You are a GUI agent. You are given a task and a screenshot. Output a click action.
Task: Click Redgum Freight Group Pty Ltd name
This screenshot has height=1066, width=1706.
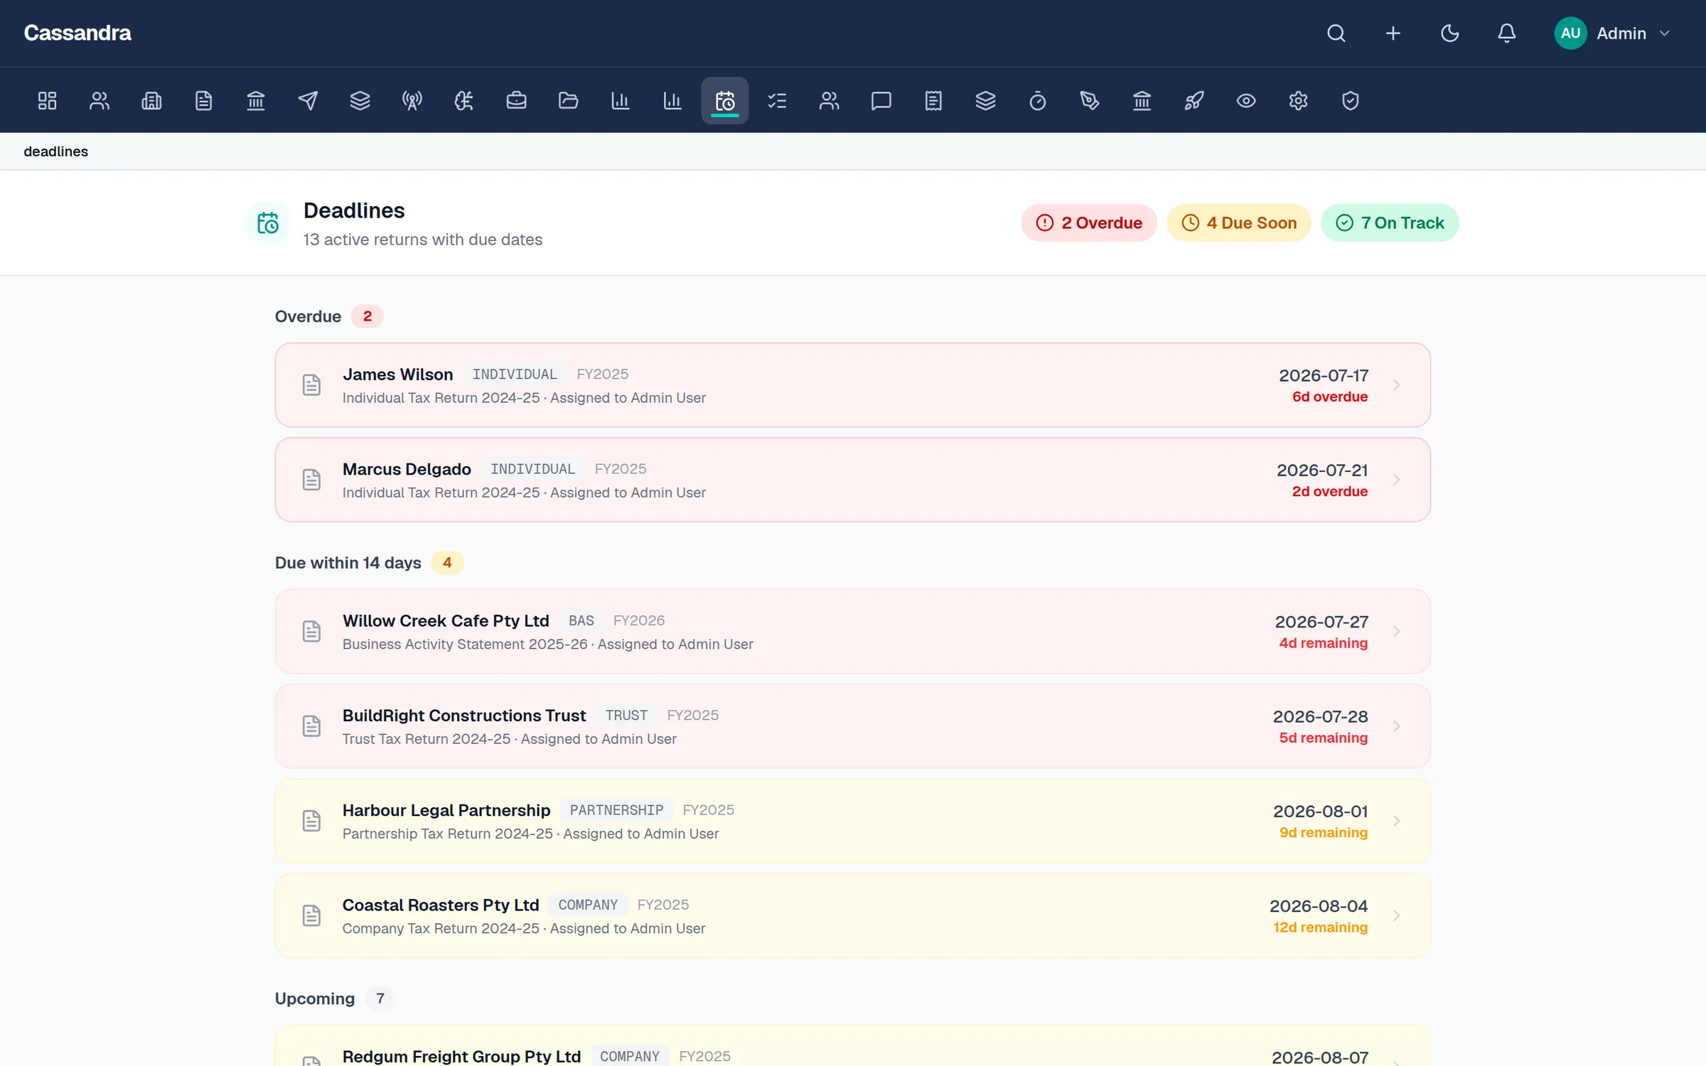pos(461,1056)
